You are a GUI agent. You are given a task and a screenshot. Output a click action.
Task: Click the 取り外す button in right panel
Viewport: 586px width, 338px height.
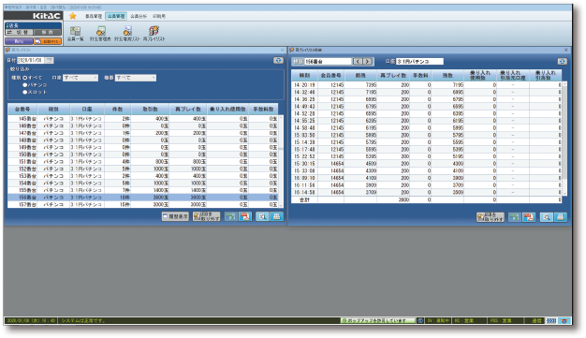click(x=491, y=217)
